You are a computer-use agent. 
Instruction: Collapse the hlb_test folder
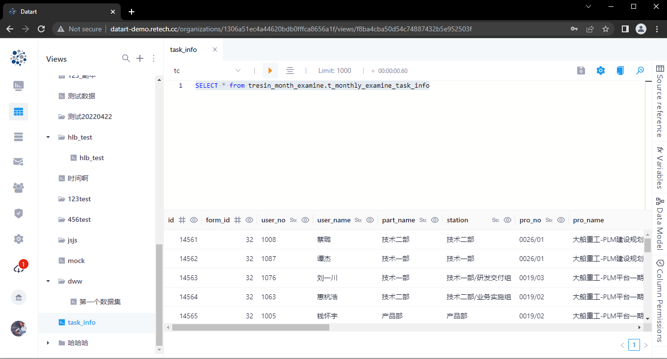click(48, 137)
